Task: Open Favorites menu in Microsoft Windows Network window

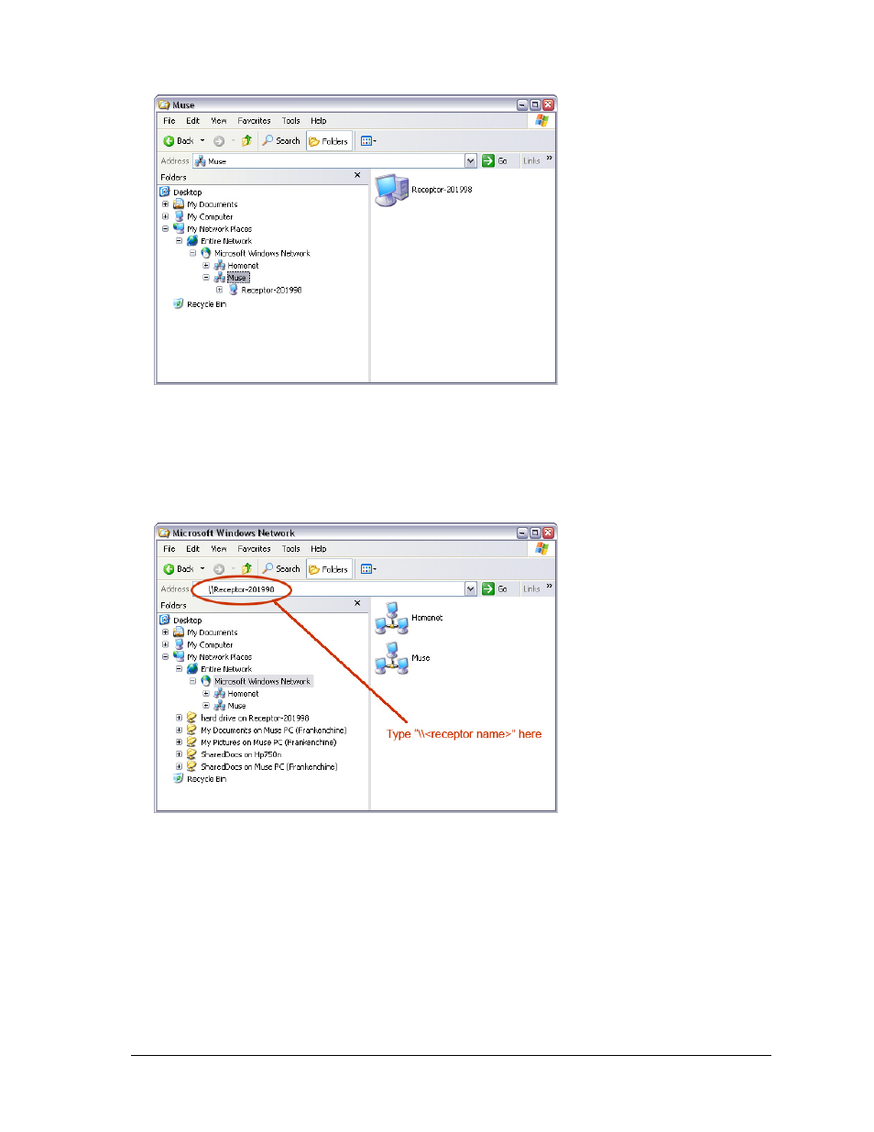Action: pyautogui.click(x=254, y=549)
